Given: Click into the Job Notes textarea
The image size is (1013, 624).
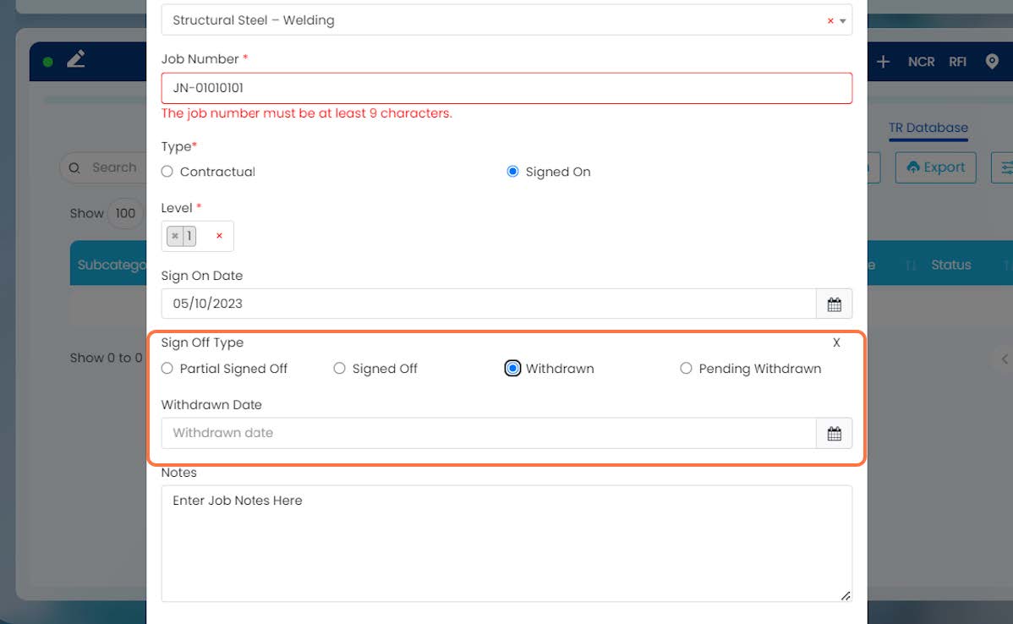Looking at the screenshot, I should click(506, 544).
